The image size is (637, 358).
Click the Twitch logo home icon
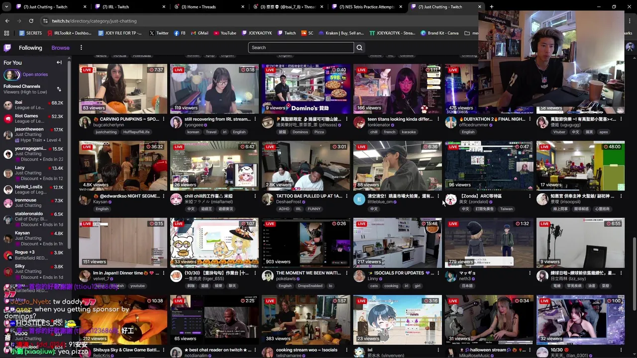click(7, 48)
